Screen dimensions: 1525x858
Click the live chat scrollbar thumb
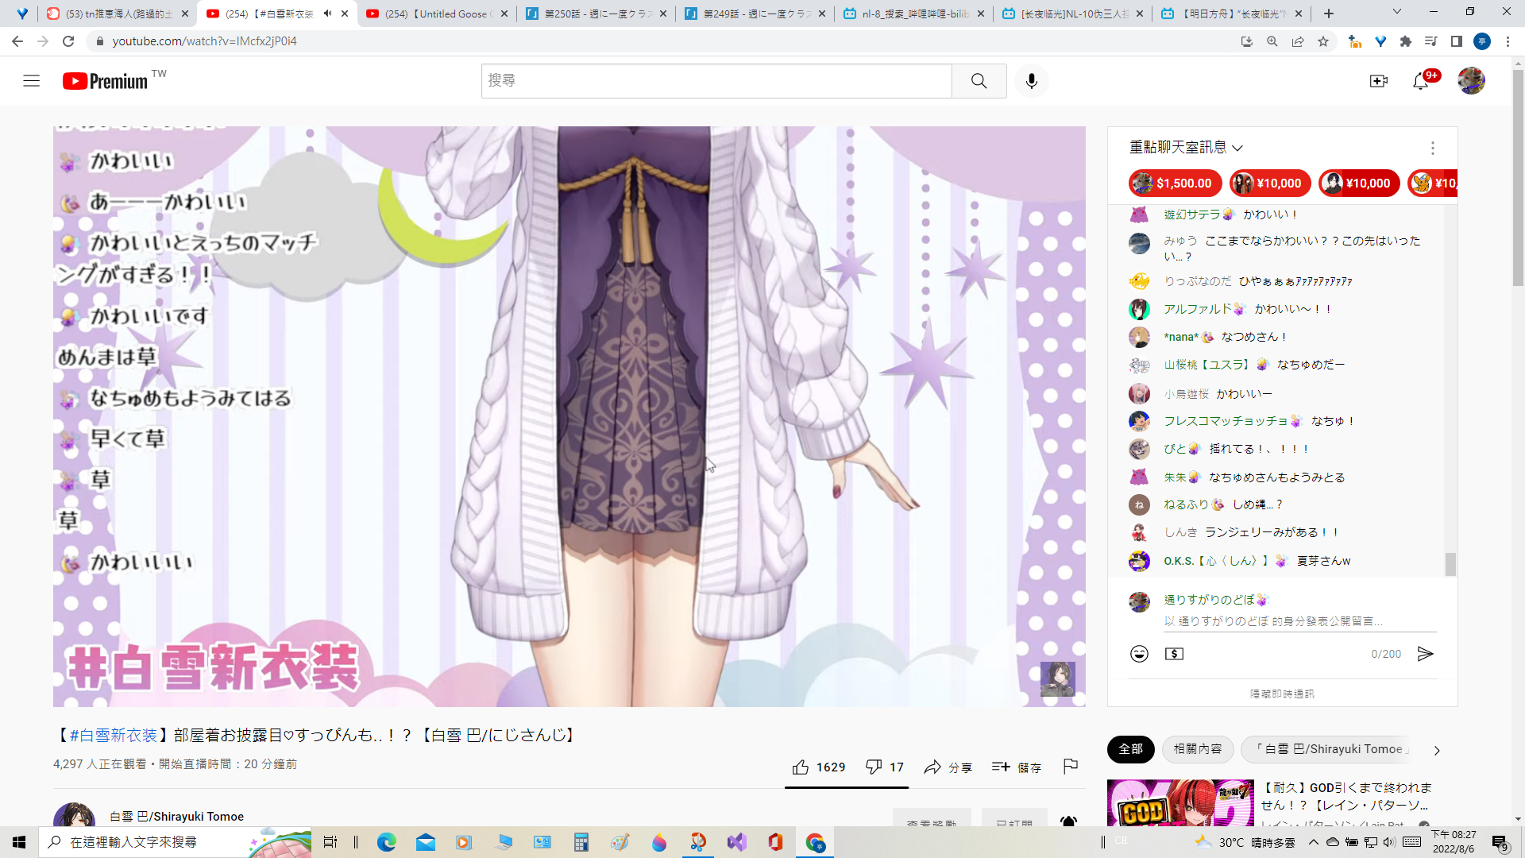point(1450,565)
